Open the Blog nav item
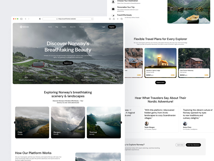This screenshot has width=214, height=161. pos(57,27)
